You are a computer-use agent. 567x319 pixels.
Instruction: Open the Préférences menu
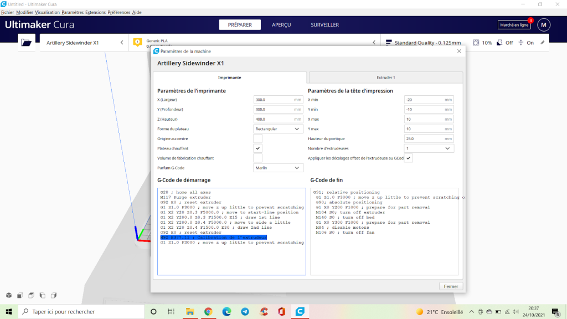[118, 12]
